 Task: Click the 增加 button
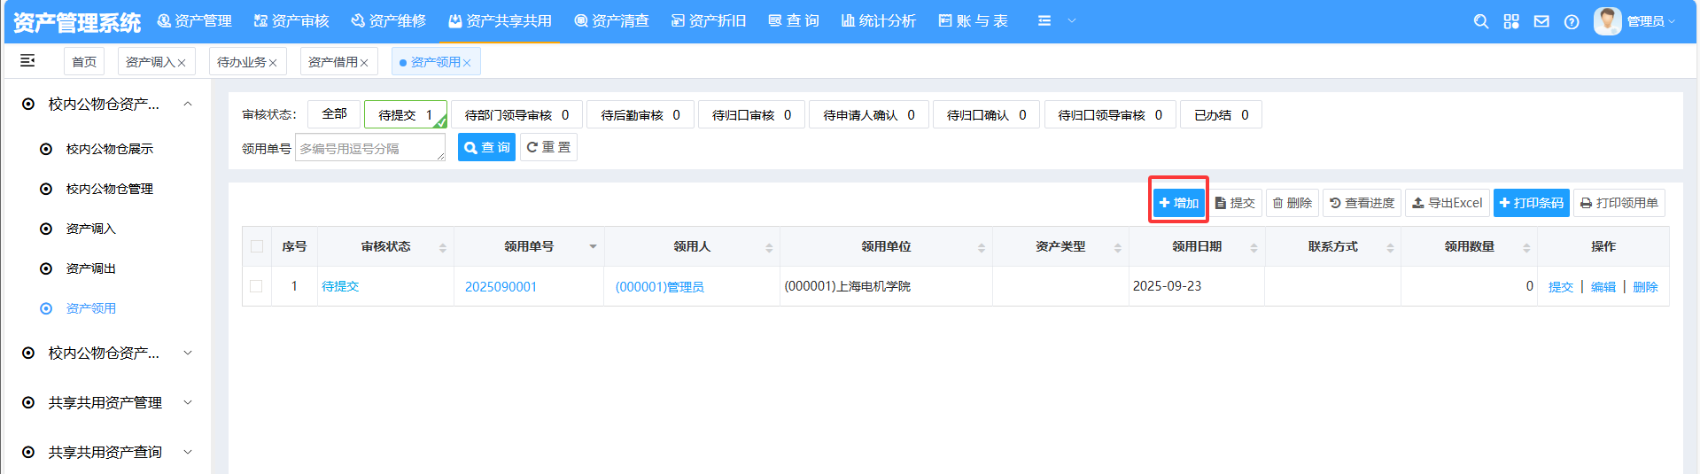[x=1178, y=203]
